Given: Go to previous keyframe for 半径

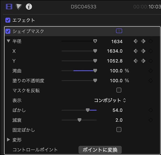Looking at the screenshot, I should point(136,41).
